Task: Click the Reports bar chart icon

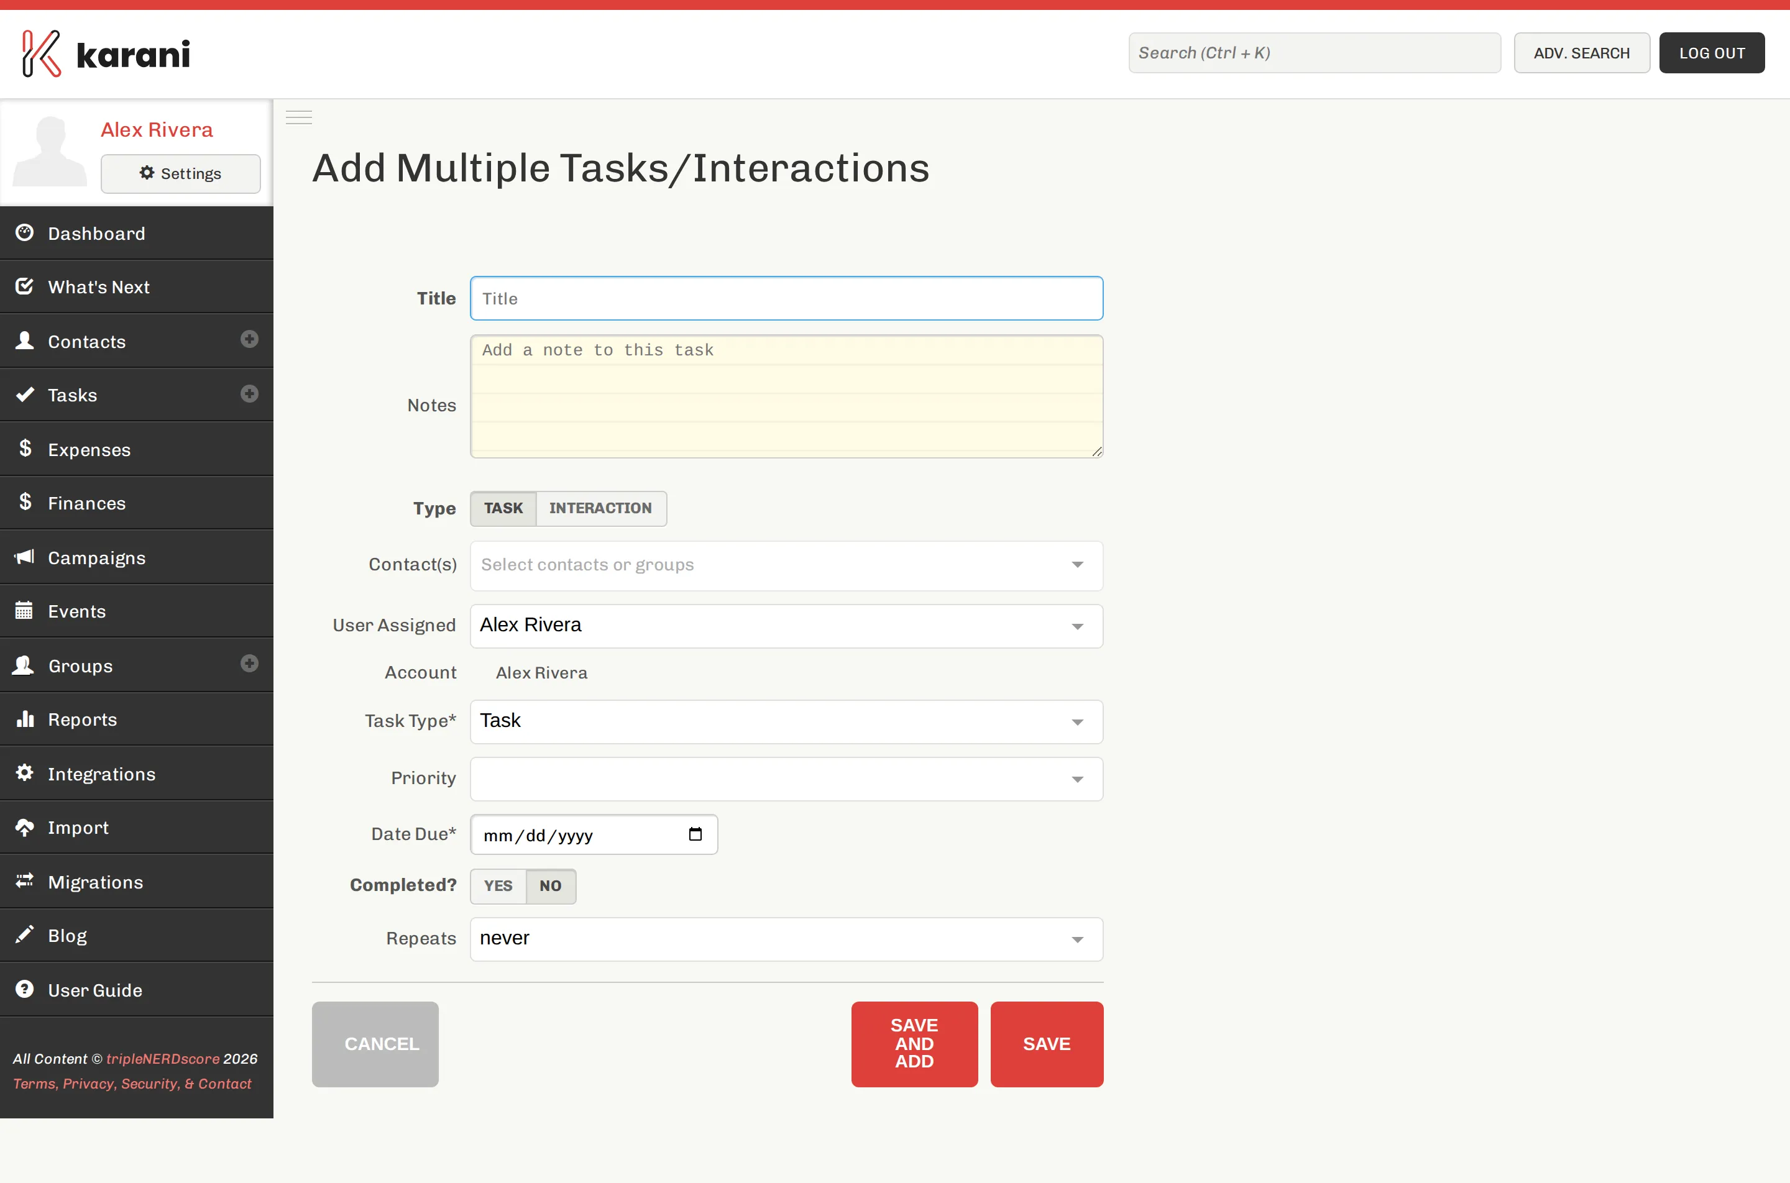Action: pos(25,718)
